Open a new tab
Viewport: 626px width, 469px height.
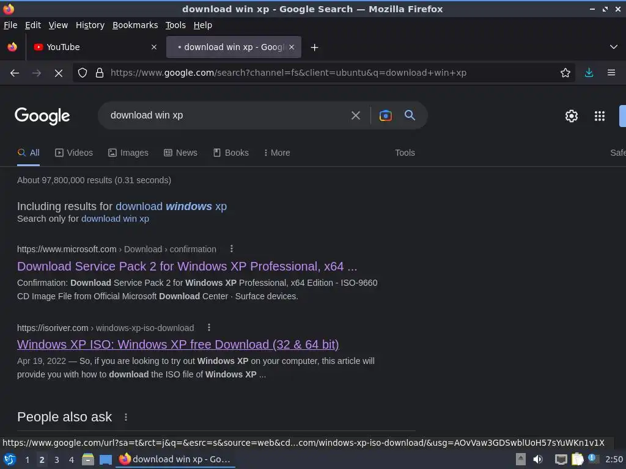point(314,48)
